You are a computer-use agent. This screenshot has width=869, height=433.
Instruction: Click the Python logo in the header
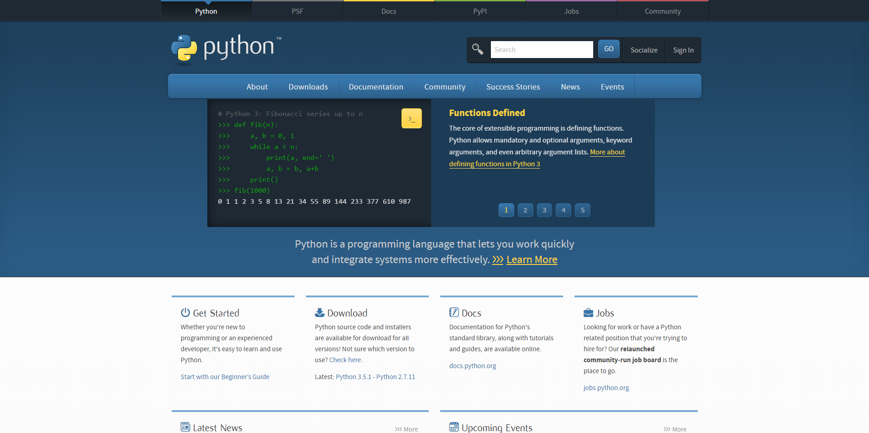tap(226, 48)
